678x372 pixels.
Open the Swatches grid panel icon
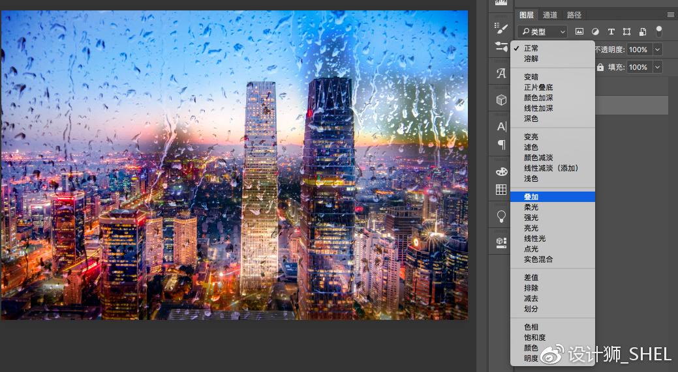point(501,190)
